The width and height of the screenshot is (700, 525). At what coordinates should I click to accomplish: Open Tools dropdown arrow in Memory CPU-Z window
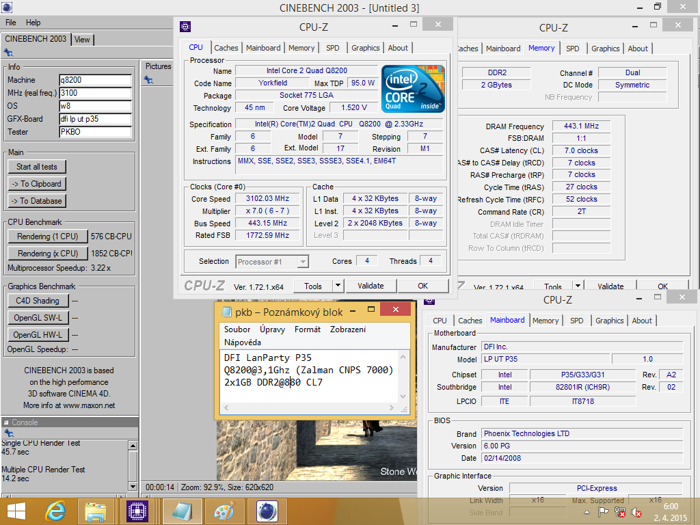[x=578, y=286]
